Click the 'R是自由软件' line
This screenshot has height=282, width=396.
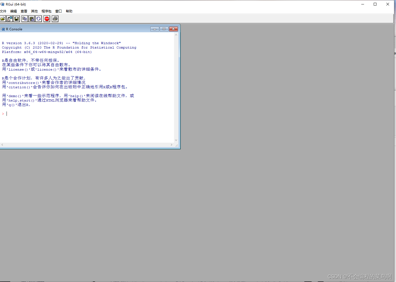(31, 60)
